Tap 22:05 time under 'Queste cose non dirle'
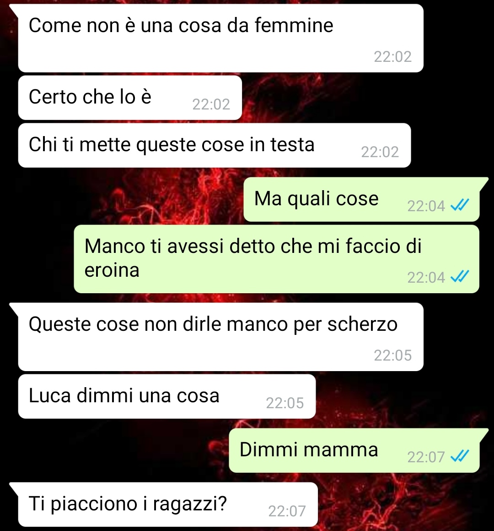The width and height of the screenshot is (494, 531). point(393,356)
